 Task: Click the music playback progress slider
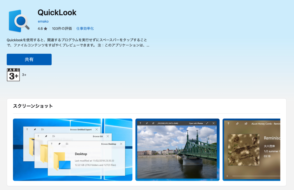click(x=256, y=176)
